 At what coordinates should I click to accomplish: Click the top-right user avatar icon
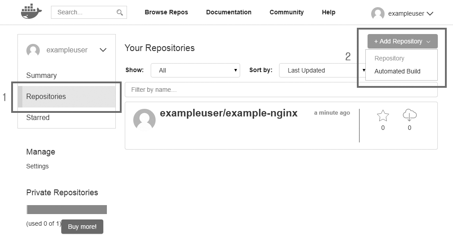pos(377,13)
